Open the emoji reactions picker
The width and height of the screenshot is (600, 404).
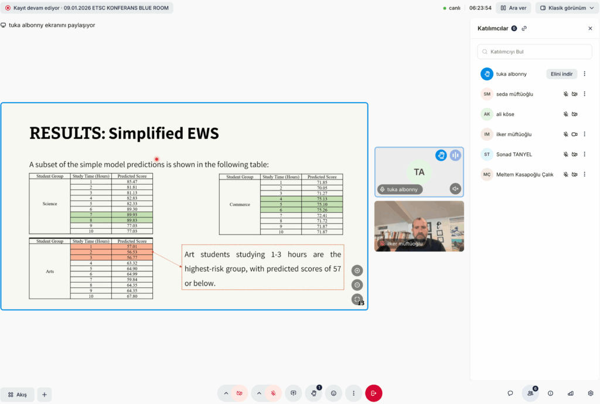[333, 393]
